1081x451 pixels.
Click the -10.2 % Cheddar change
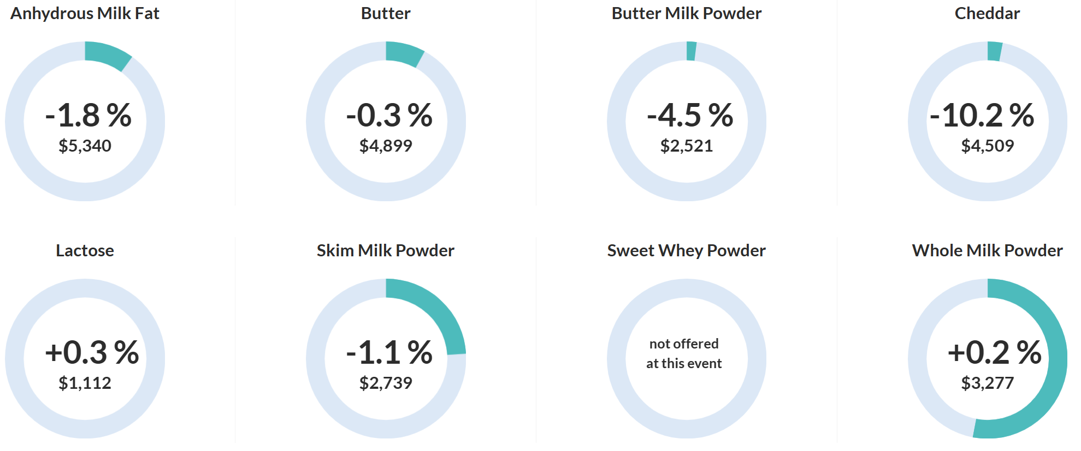(982, 115)
